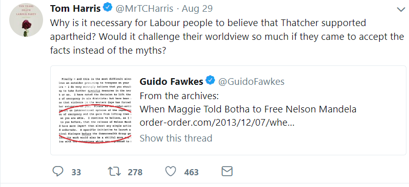Open the tweet options chevron menu
Screen dimensions: 409x187
(401, 10)
